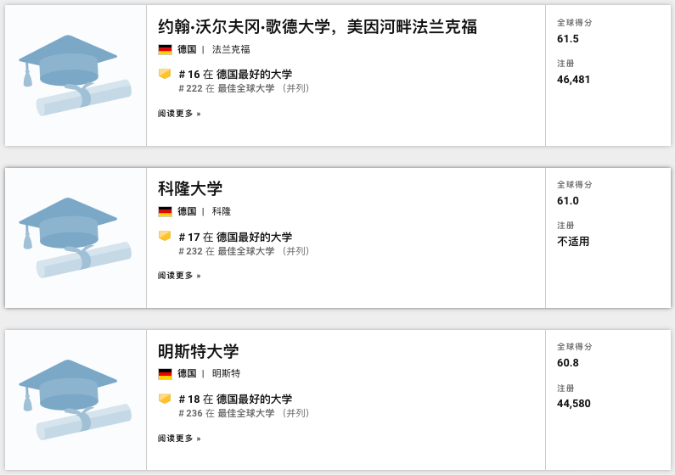Click the global score 61.5 value
Viewport: 675px width, 475px height.
[x=568, y=39]
